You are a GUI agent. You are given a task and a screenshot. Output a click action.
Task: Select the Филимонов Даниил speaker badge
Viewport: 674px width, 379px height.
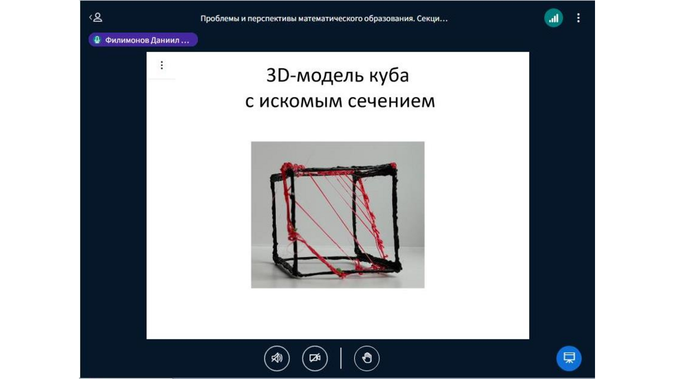(143, 40)
